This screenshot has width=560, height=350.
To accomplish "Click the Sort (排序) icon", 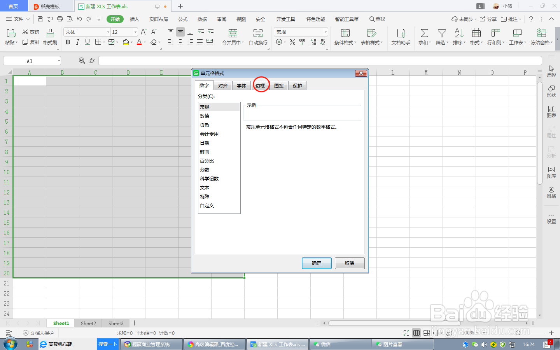I will [x=459, y=33].
